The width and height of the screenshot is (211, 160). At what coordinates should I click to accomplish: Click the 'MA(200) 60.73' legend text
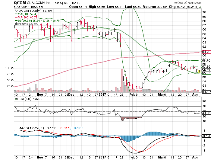28,17
